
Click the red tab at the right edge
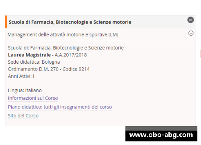coord(201,54)
